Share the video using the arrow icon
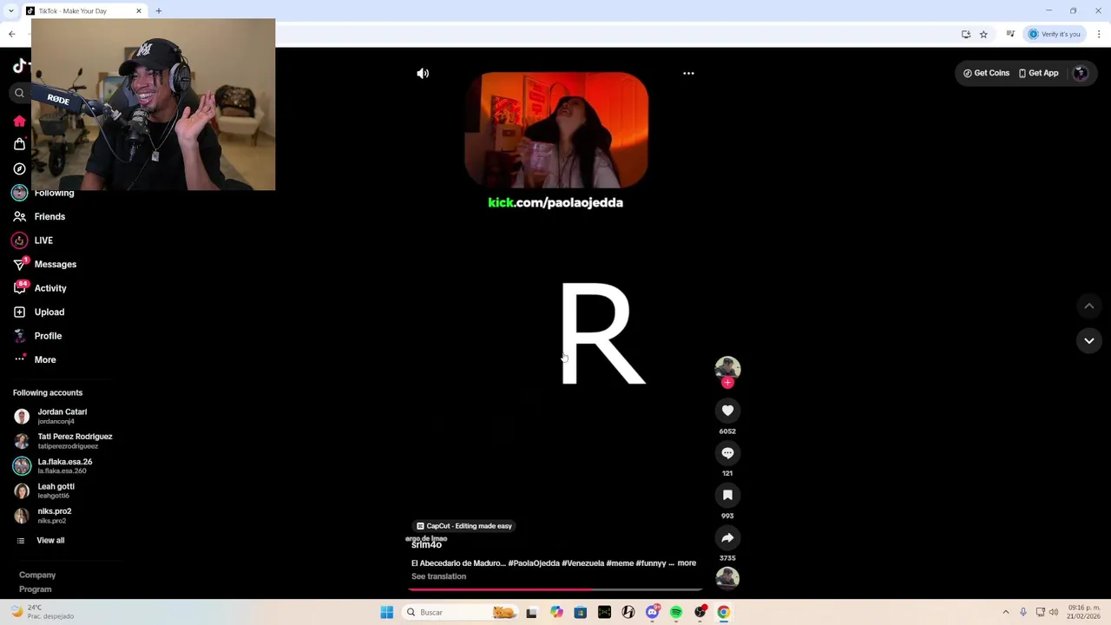This screenshot has height=625, width=1111. pyautogui.click(x=727, y=537)
